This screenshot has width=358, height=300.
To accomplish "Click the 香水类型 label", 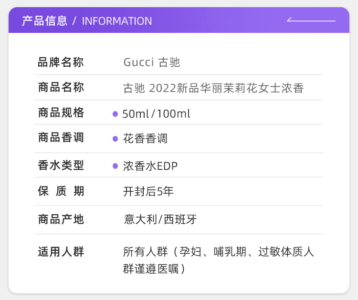I will click(61, 165).
